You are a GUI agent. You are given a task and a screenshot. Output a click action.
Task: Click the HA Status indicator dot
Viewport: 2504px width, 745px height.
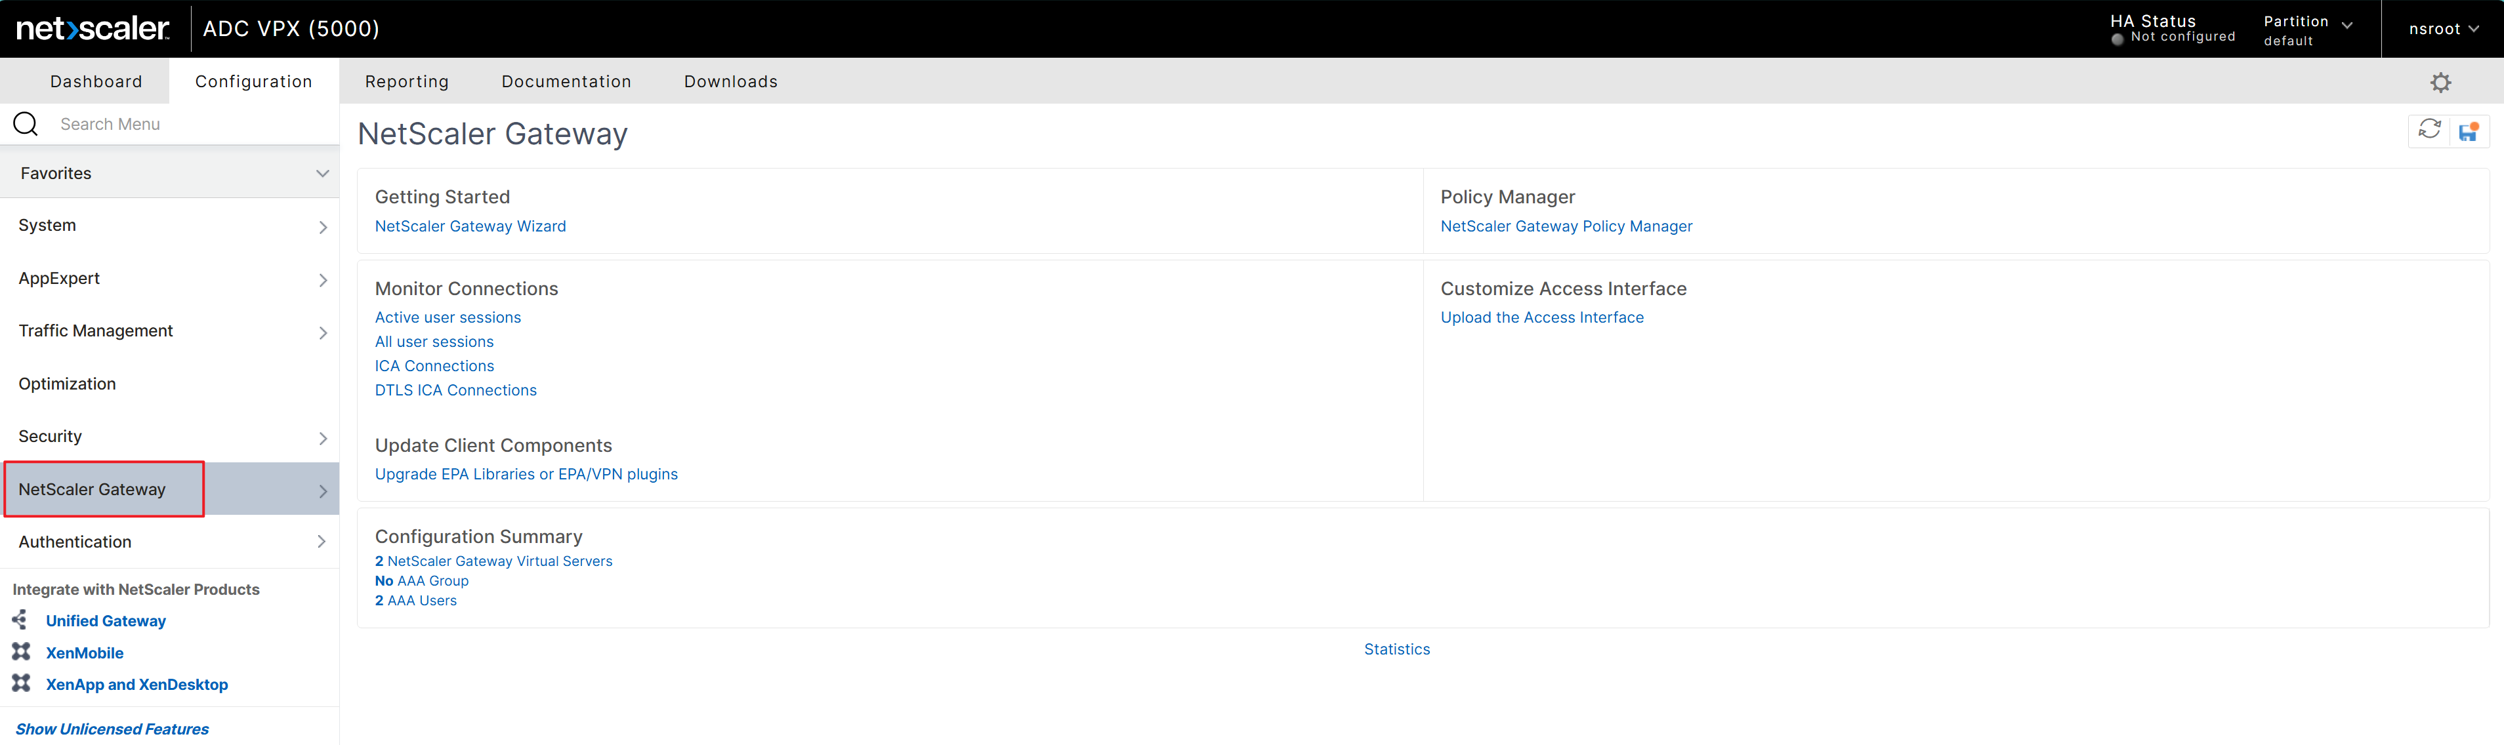(2117, 39)
